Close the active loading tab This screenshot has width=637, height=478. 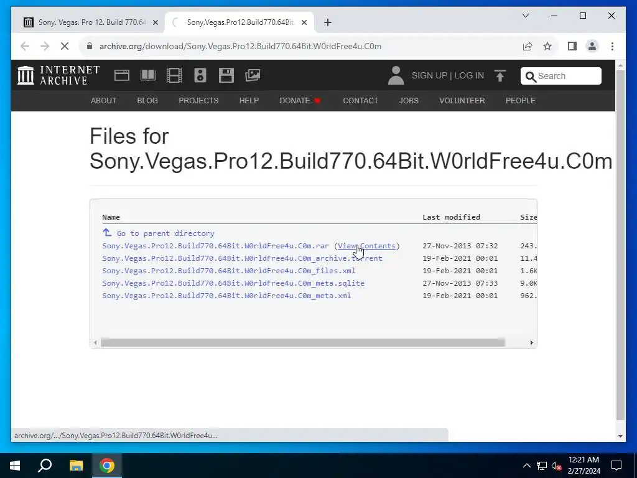tap(304, 23)
